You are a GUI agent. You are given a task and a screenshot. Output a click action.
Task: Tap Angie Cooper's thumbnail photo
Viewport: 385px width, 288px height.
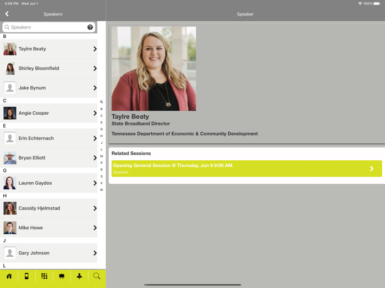[10, 113]
